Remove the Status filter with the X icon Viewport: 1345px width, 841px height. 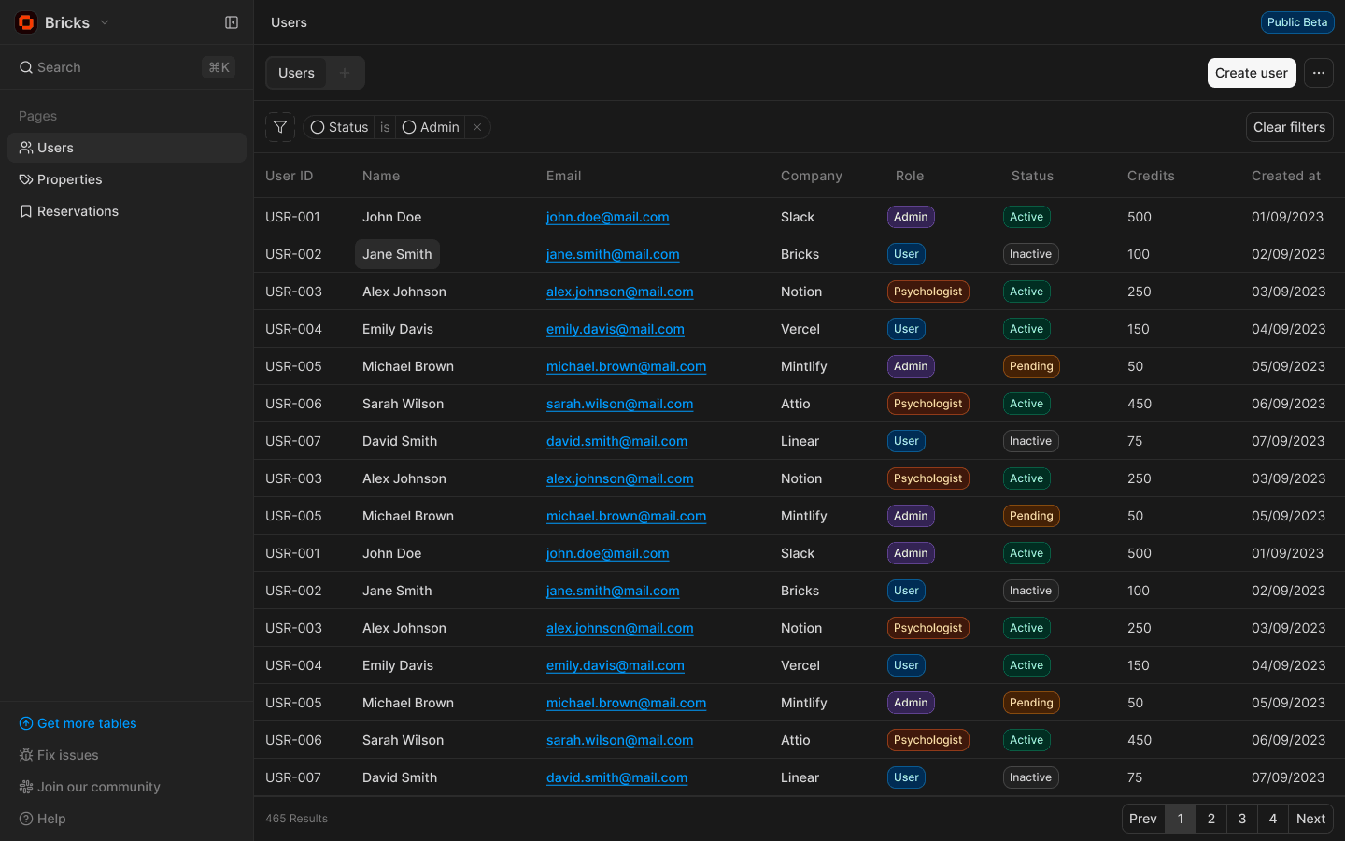click(477, 127)
